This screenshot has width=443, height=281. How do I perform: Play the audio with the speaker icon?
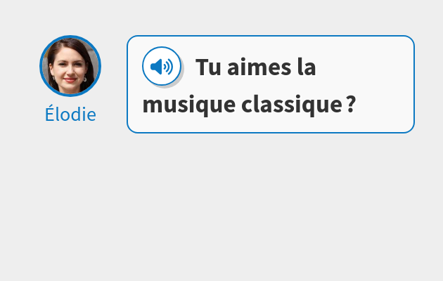(162, 66)
